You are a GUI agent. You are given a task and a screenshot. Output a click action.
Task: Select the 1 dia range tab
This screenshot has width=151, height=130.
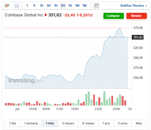click(13, 123)
